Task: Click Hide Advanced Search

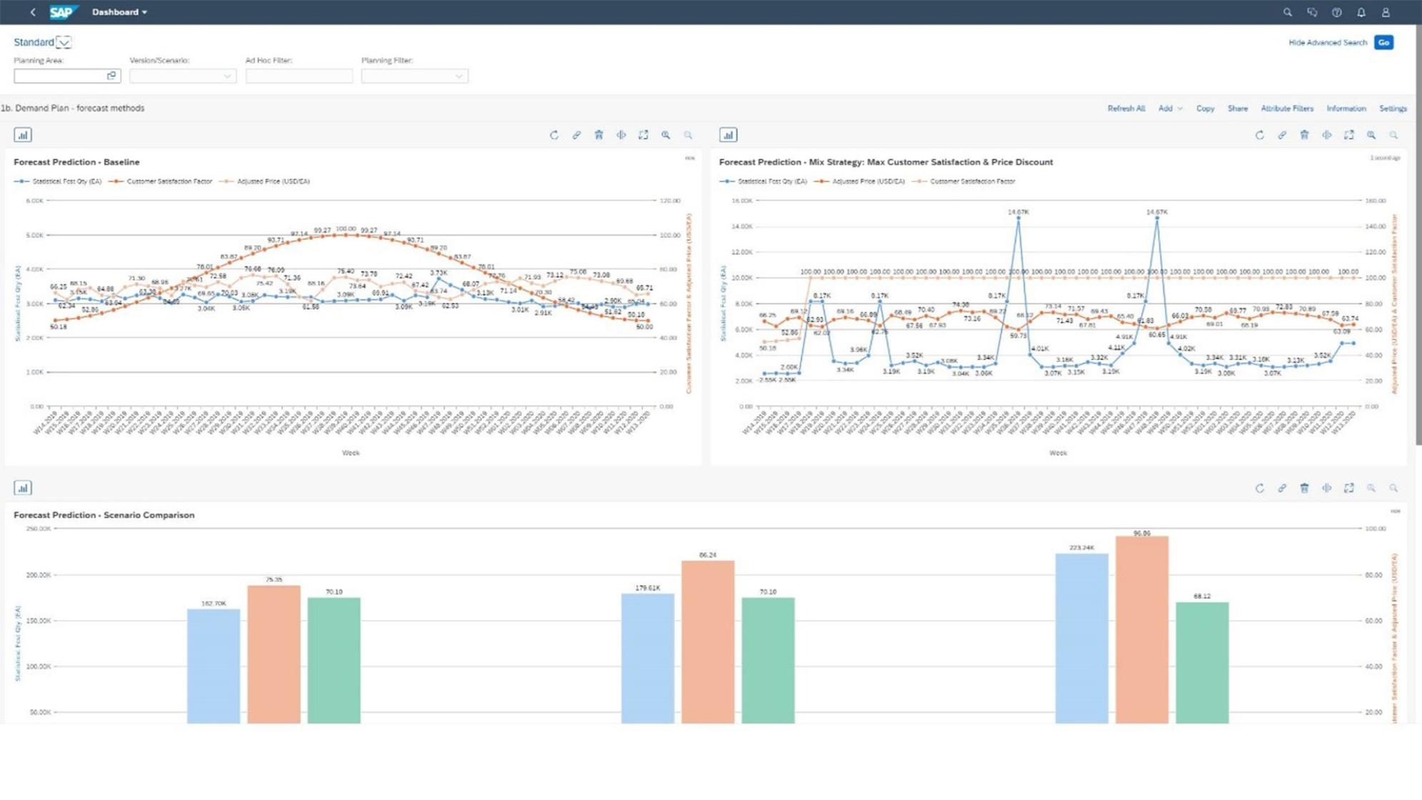Action: click(x=1328, y=42)
